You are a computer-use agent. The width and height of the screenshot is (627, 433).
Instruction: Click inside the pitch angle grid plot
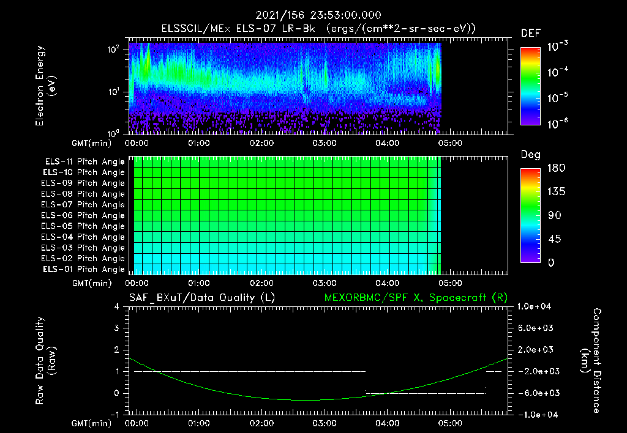318,215
